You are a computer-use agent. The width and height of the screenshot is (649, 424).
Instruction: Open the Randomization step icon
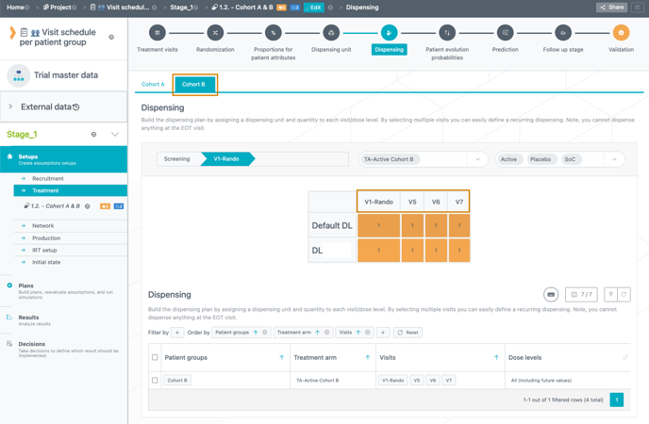[x=215, y=33]
